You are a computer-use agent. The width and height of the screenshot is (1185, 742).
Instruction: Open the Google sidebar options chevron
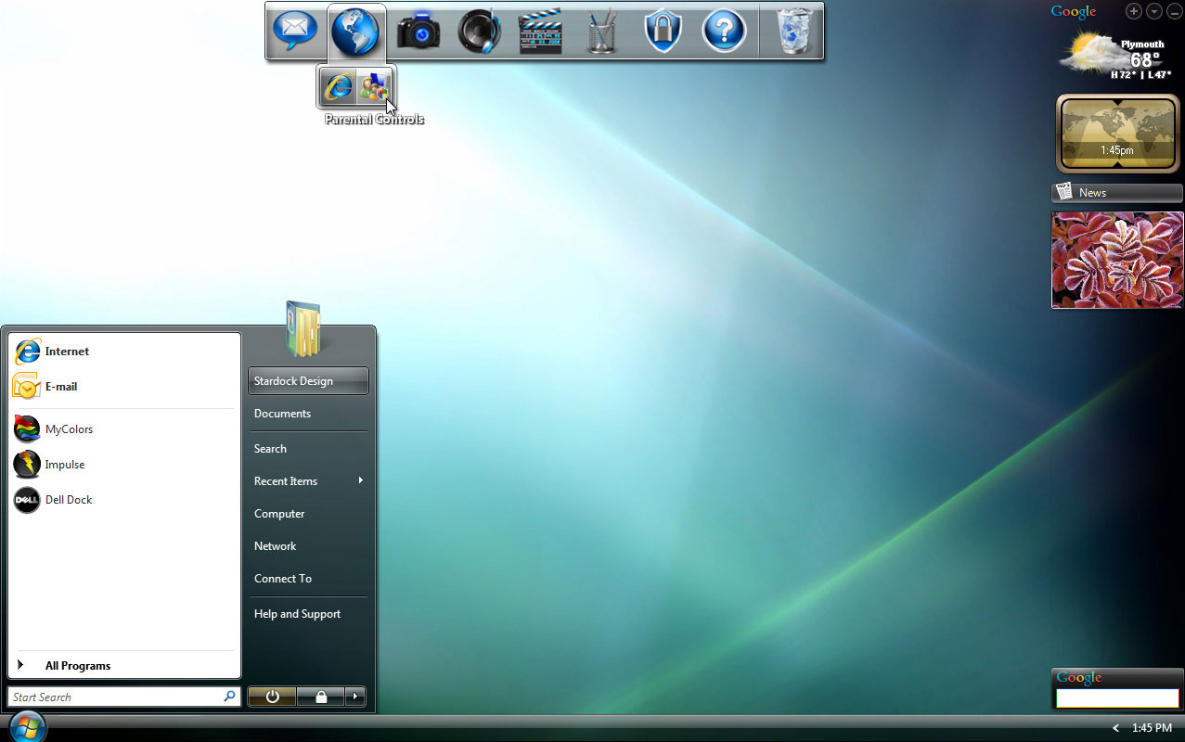pyautogui.click(x=1153, y=11)
